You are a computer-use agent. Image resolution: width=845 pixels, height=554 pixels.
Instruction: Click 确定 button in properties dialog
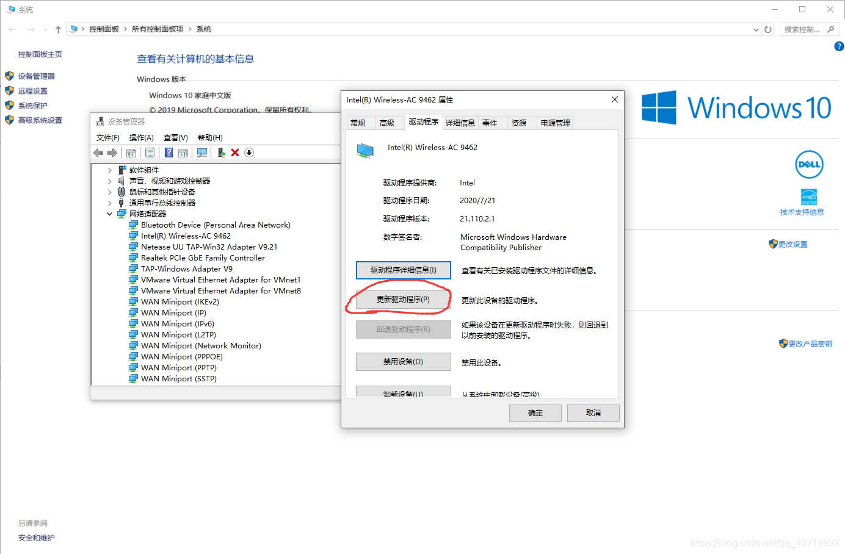[535, 413]
